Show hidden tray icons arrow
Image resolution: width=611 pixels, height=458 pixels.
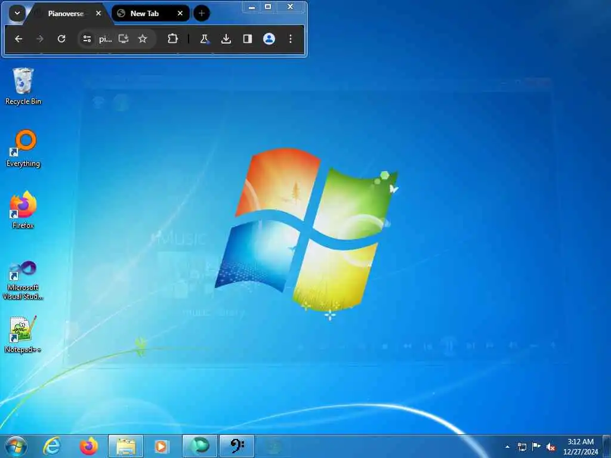pos(507,447)
